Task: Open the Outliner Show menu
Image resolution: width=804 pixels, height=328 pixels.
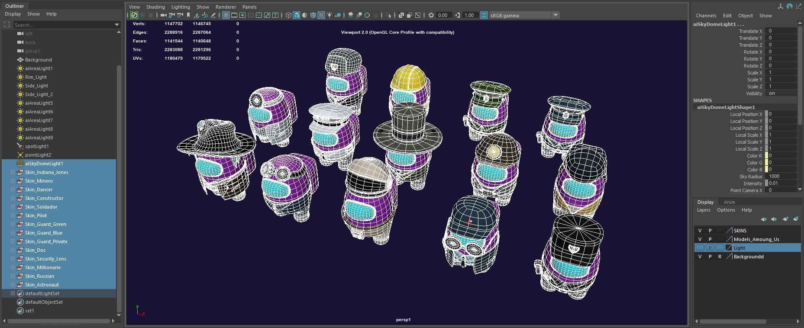Action: pyautogui.click(x=33, y=14)
